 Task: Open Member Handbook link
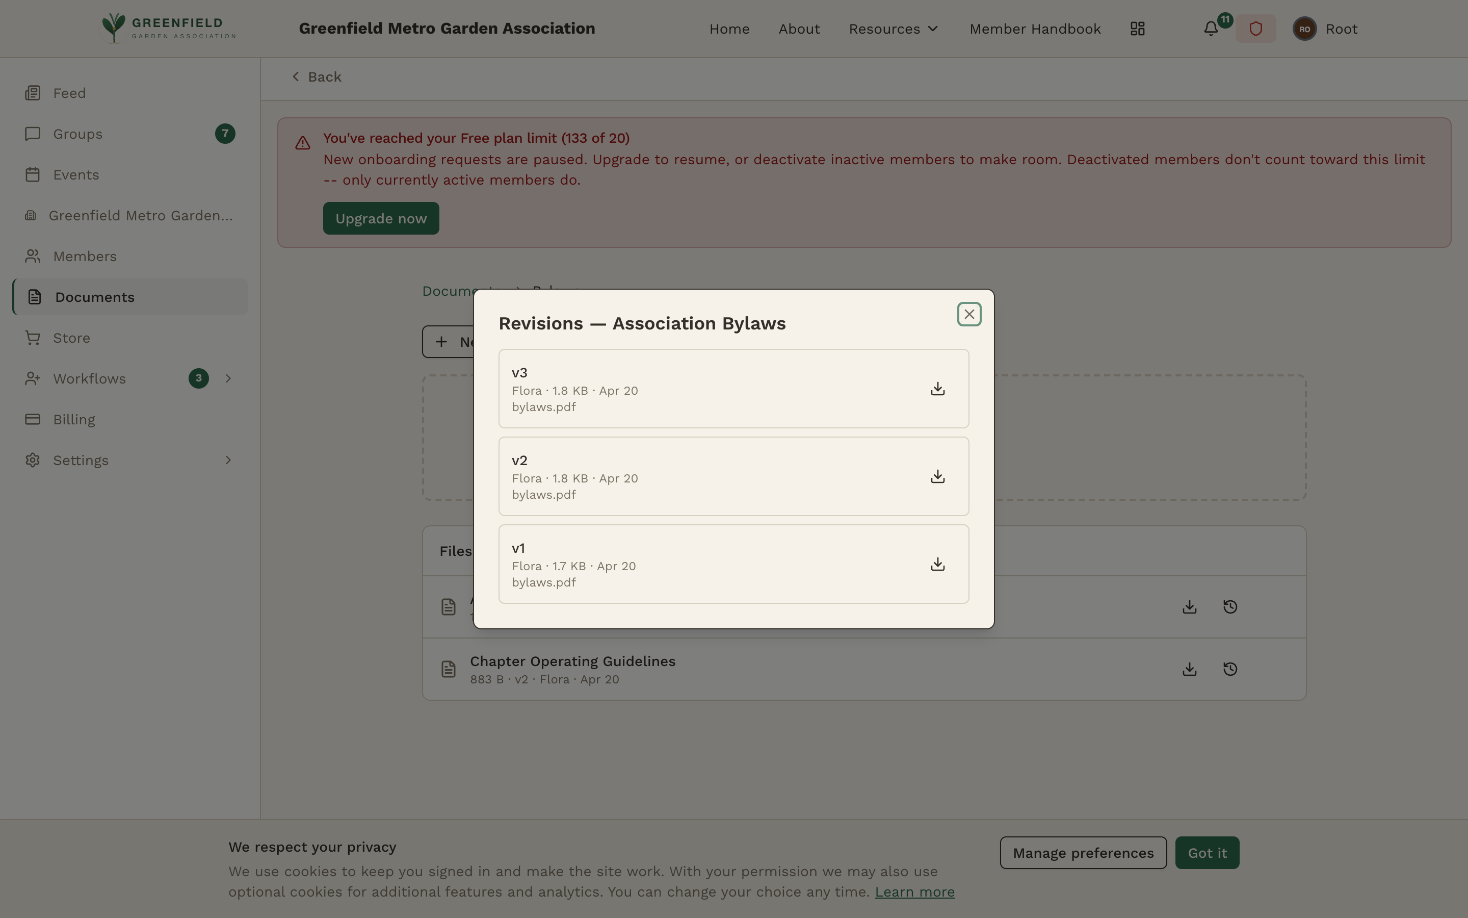point(1035,29)
